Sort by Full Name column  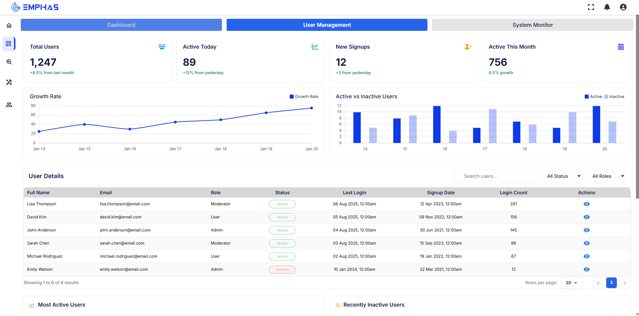click(38, 193)
